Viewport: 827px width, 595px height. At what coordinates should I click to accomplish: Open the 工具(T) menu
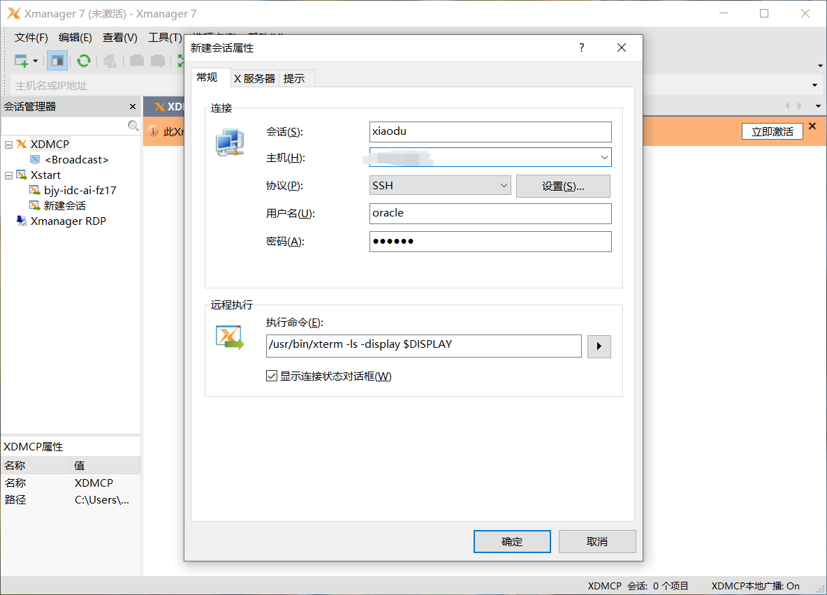coord(165,38)
